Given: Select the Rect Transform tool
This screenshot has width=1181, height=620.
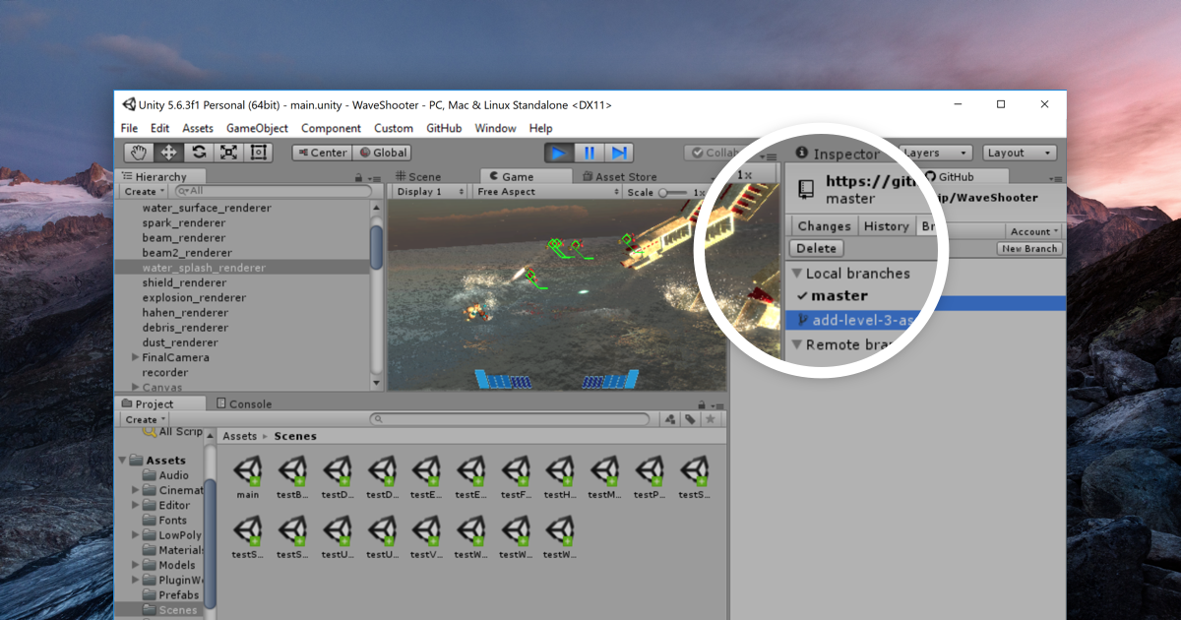Looking at the screenshot, I should pyautogui.click(x=259, y=153).
